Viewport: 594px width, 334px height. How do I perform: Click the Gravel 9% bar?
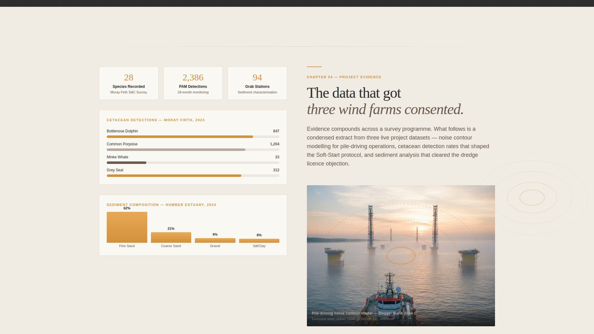click(x=215, y=240)
